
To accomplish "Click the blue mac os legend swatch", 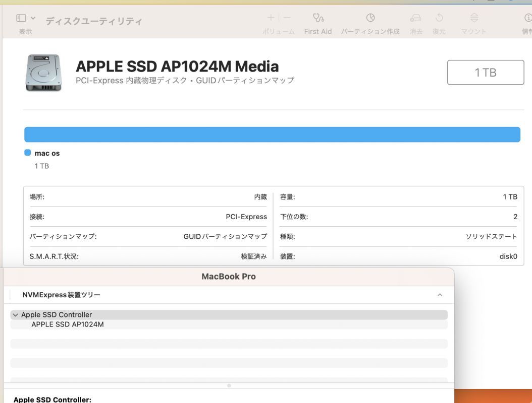I will (27, 153).
